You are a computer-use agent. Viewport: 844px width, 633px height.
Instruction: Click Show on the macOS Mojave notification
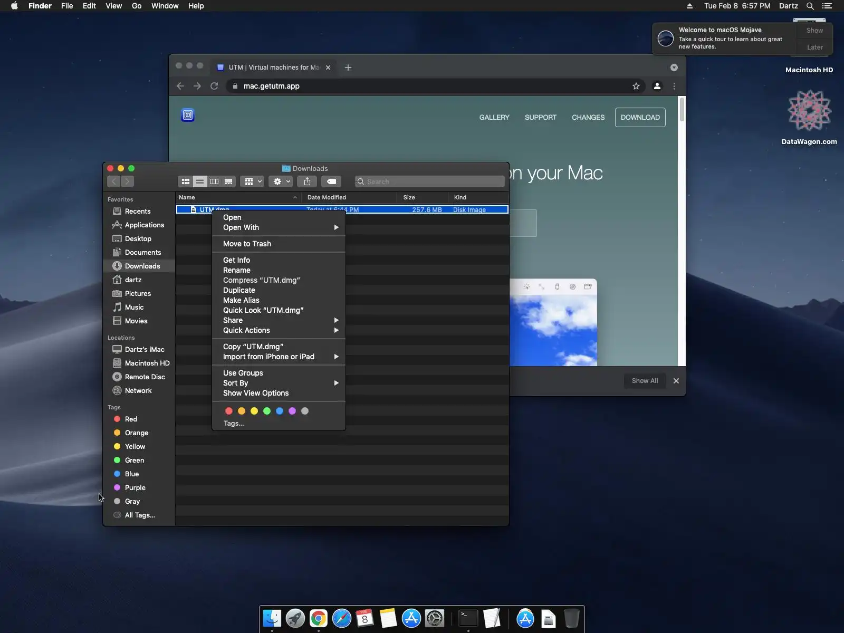tap(814, 31)
